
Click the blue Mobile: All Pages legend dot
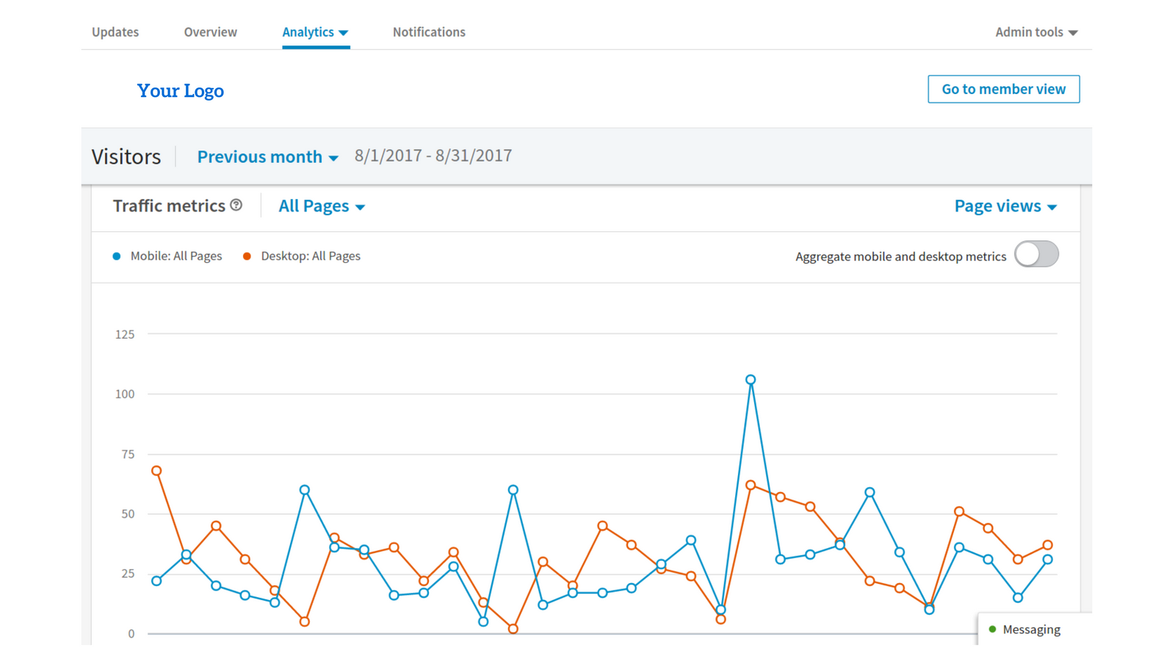tap(116, 256)
